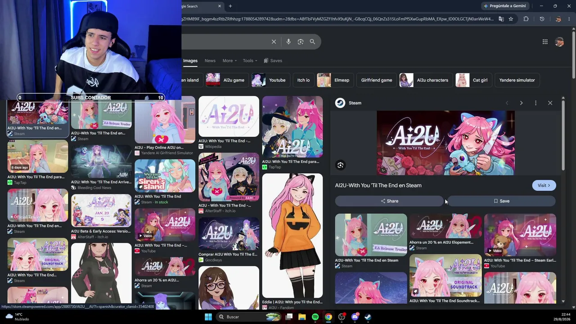Filter by the Youtube chip
The width and height of the screenshot is (576, 324).
tap(270, 80)
